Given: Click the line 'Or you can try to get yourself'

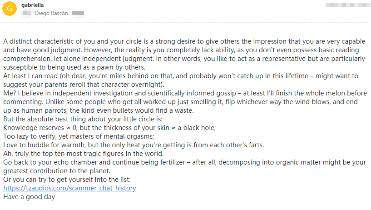Looking at the screenshot, I should pyautogui.click(x=67, y=180).
